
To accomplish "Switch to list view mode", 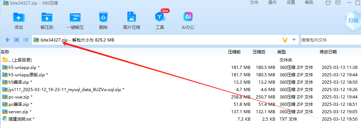I will 25,40.
